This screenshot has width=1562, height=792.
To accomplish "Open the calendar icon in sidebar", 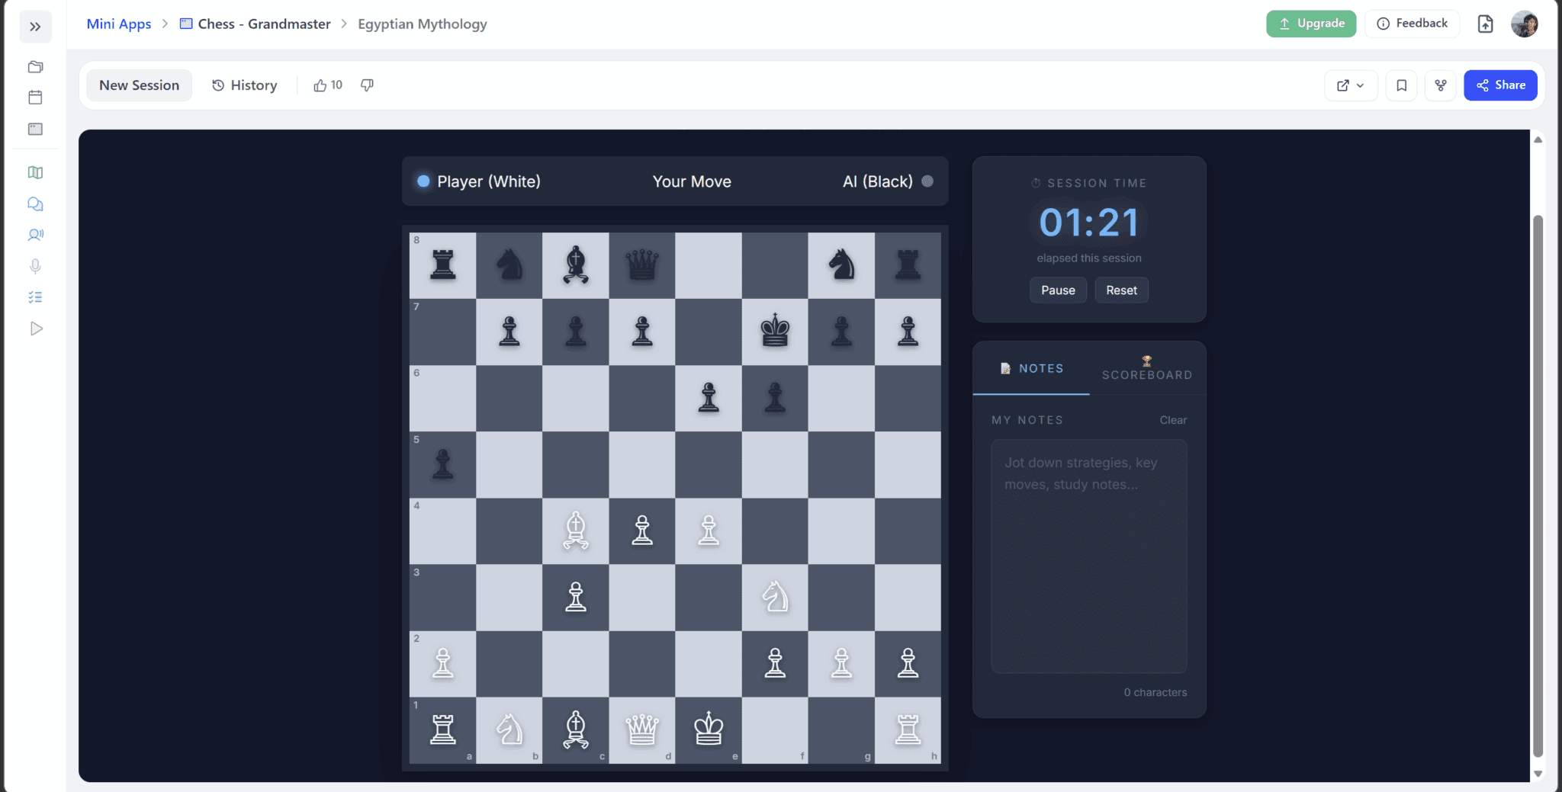I will pyautogui.click(x=35, y=98).
